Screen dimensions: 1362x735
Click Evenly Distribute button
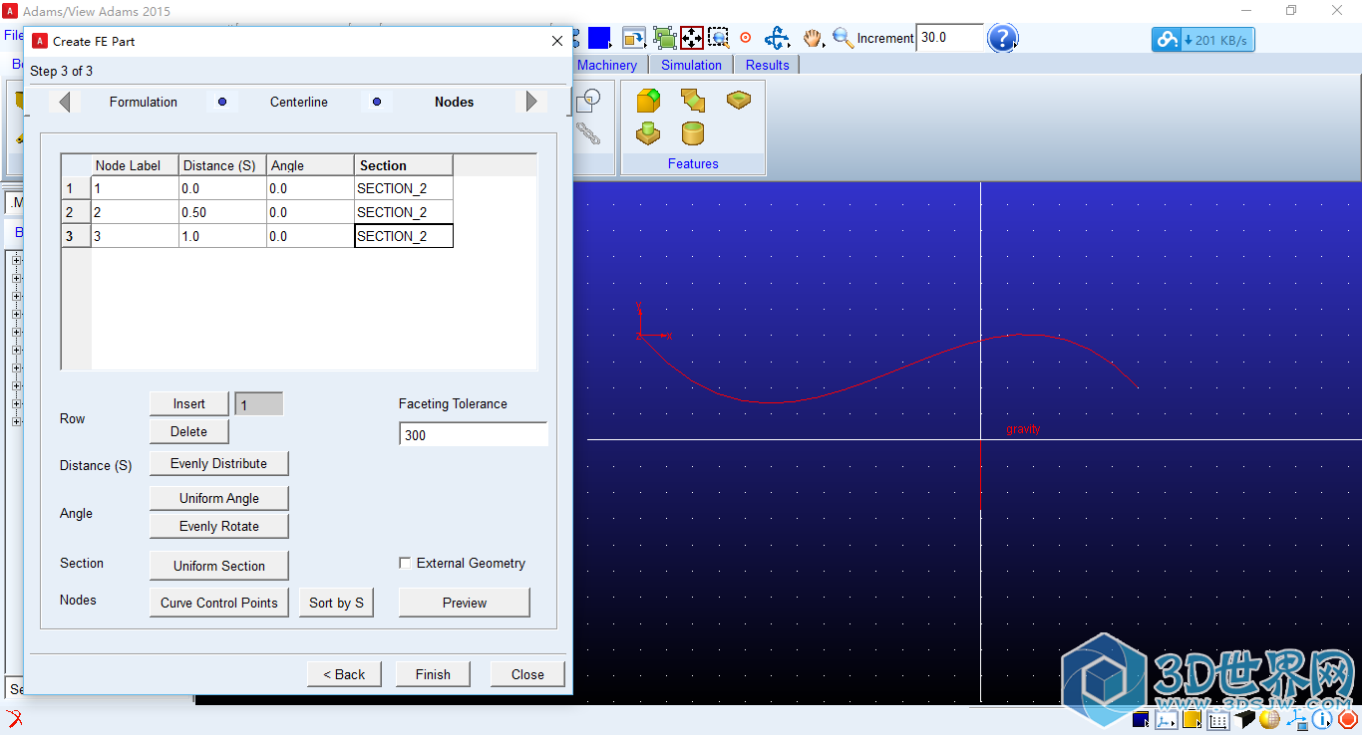(x=219, y=463)
